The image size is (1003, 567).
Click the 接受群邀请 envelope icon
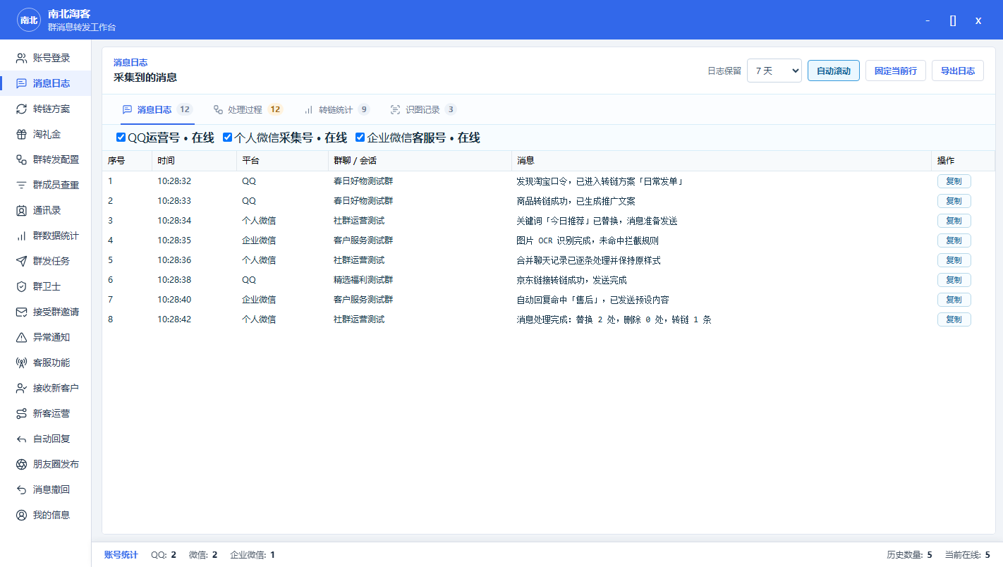tap(21, 312)
